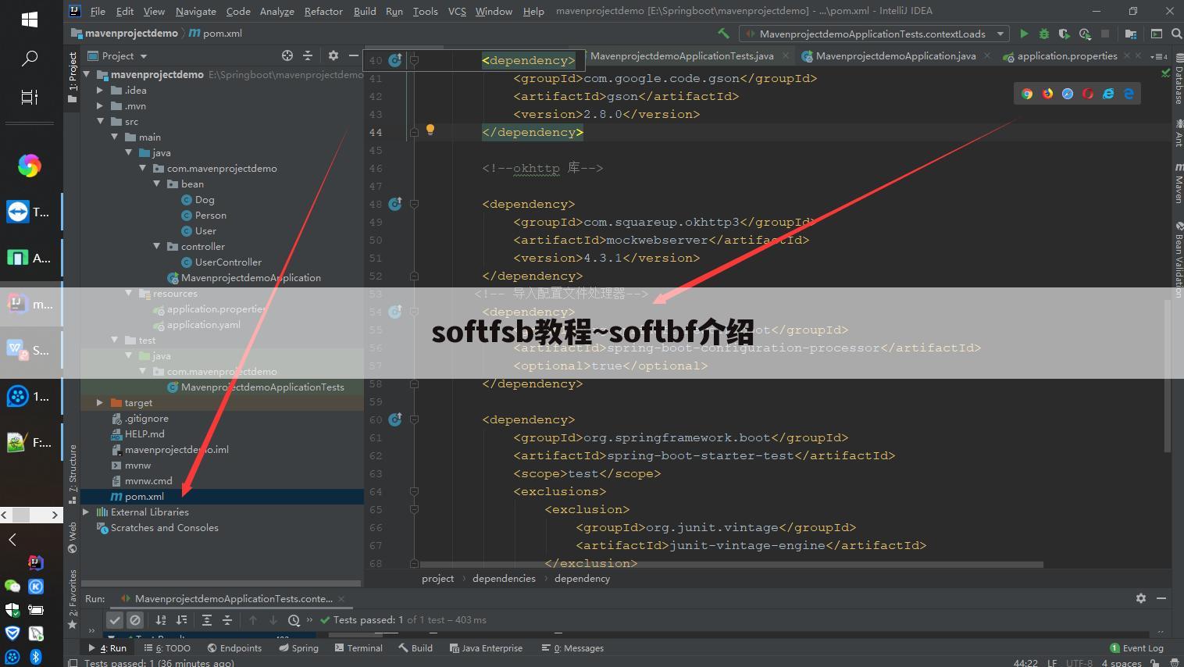This screenshot has height=667, width=1184.
Task: Sort test results by duration
Action: tap(181, 620)
